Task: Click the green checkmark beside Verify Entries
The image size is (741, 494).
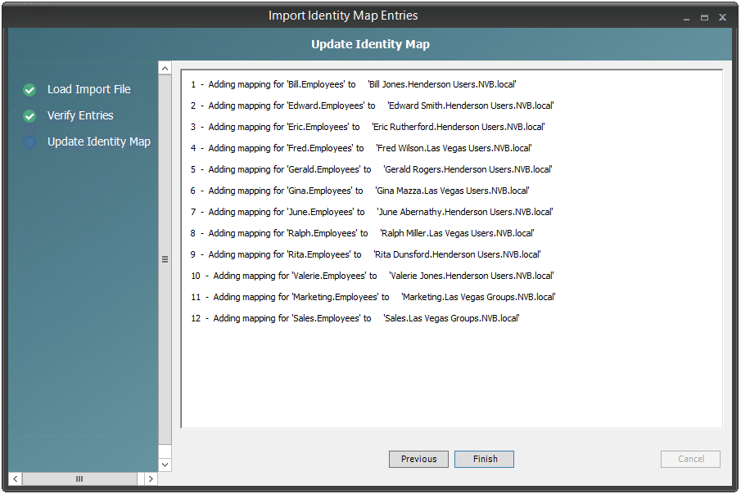Action: point(29,115)
